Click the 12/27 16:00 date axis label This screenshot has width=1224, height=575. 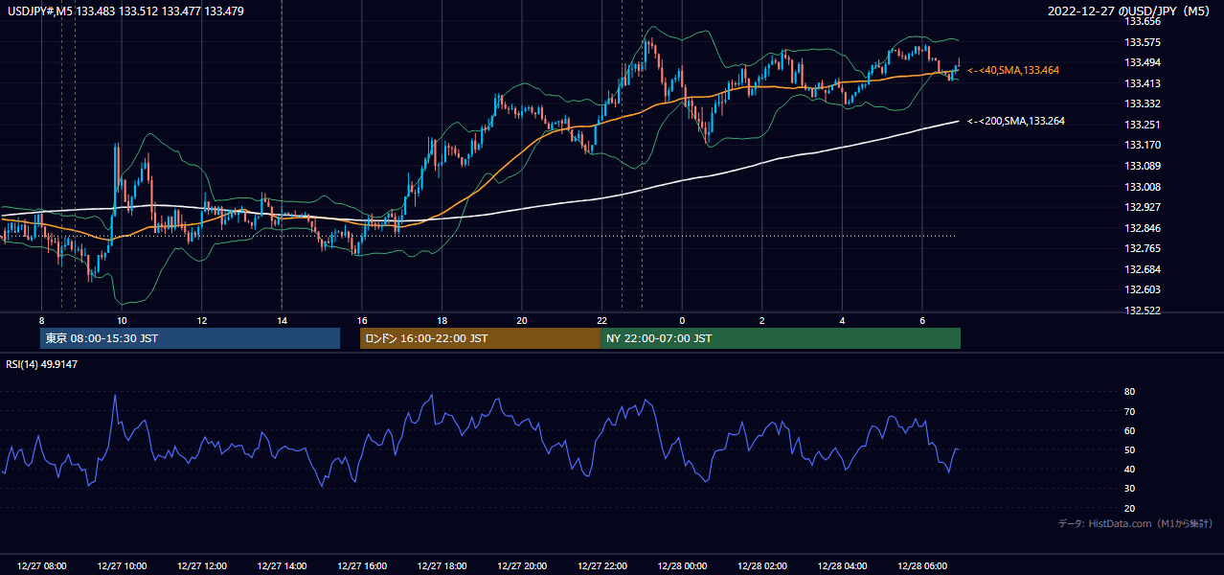362,566
